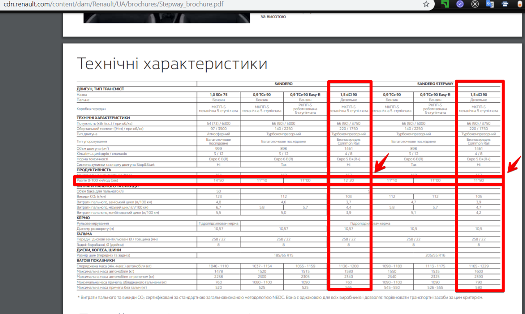Select the ГАЛЬМА section header

84,234
